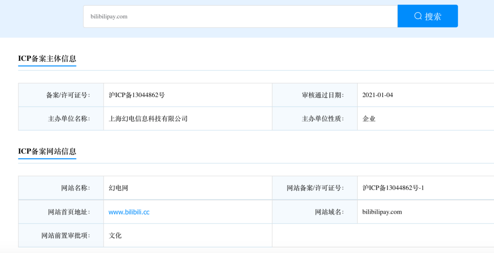494x253 pixels.
Task: Click the ICP备案主体信息 section heading
Action: pyautogui.click(x=47, y=59)
